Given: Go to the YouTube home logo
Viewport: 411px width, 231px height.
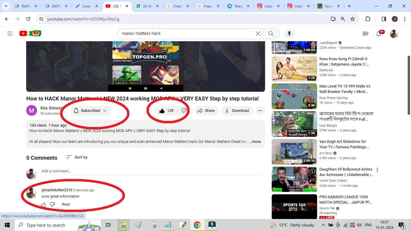Looking at the screenshot, I should coord(30,33).
